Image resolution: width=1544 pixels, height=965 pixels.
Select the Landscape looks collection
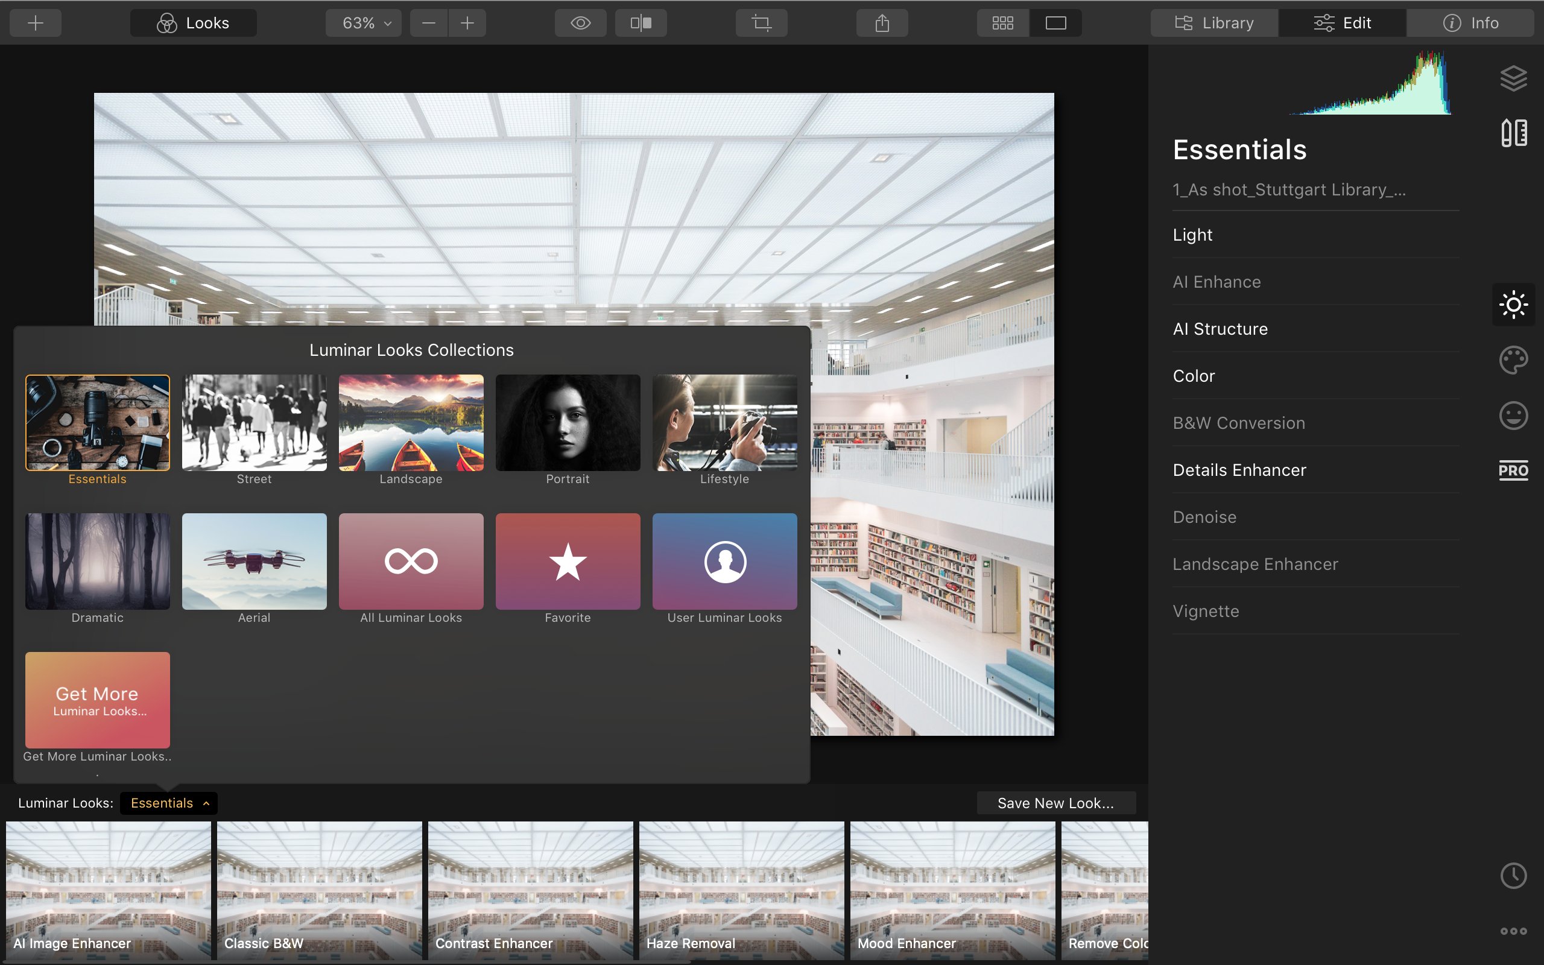click(411, 423)
